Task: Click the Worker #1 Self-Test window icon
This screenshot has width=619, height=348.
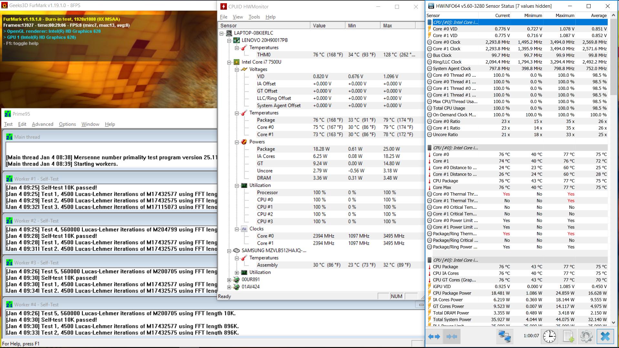Action: pyautogui.click(x=9, y=179)
